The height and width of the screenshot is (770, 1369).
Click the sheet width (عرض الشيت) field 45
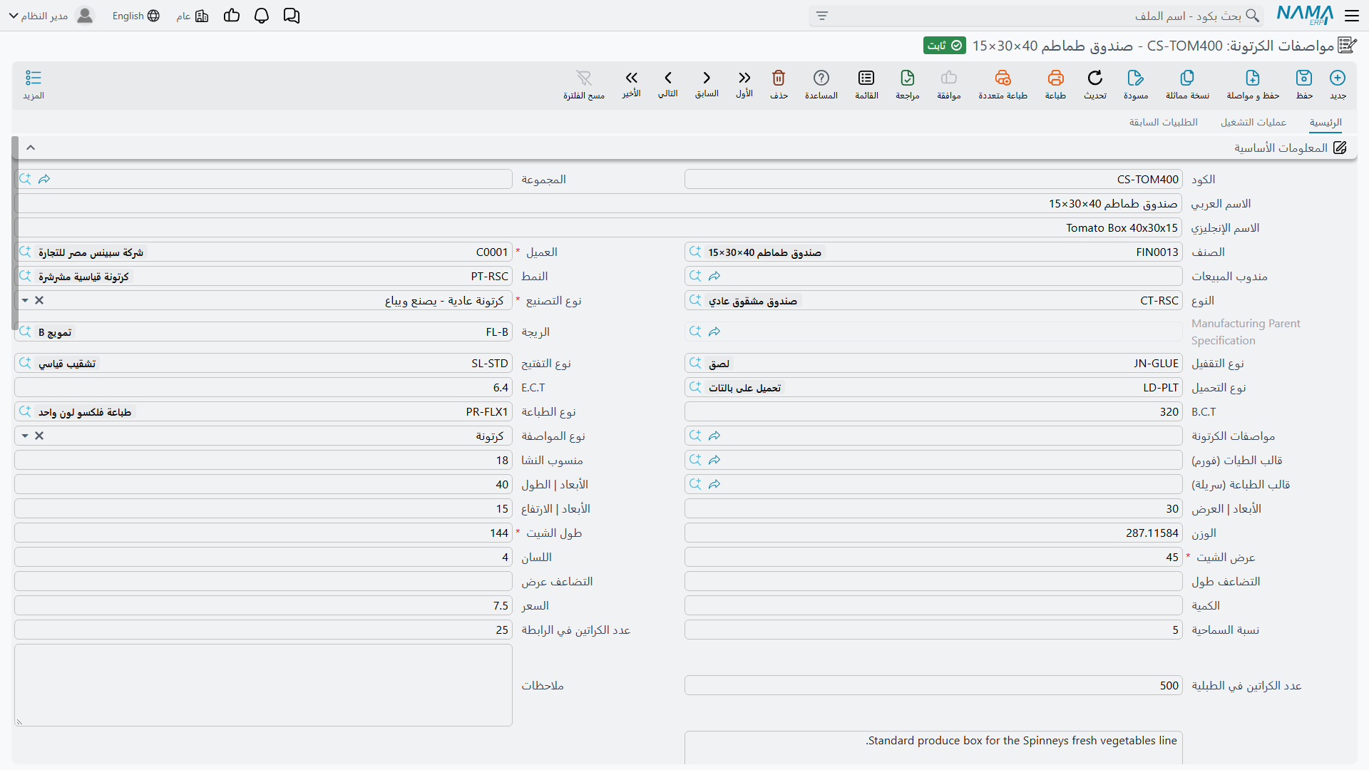click(x=933, y=557)
